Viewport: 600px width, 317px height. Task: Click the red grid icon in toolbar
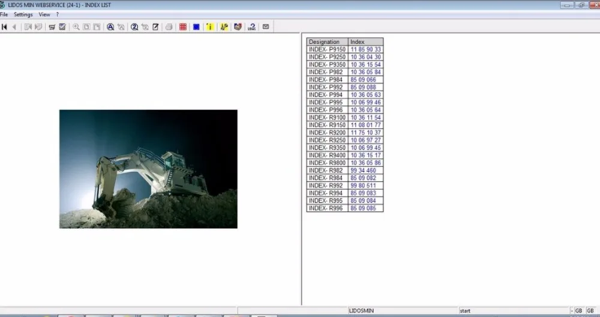183,27
